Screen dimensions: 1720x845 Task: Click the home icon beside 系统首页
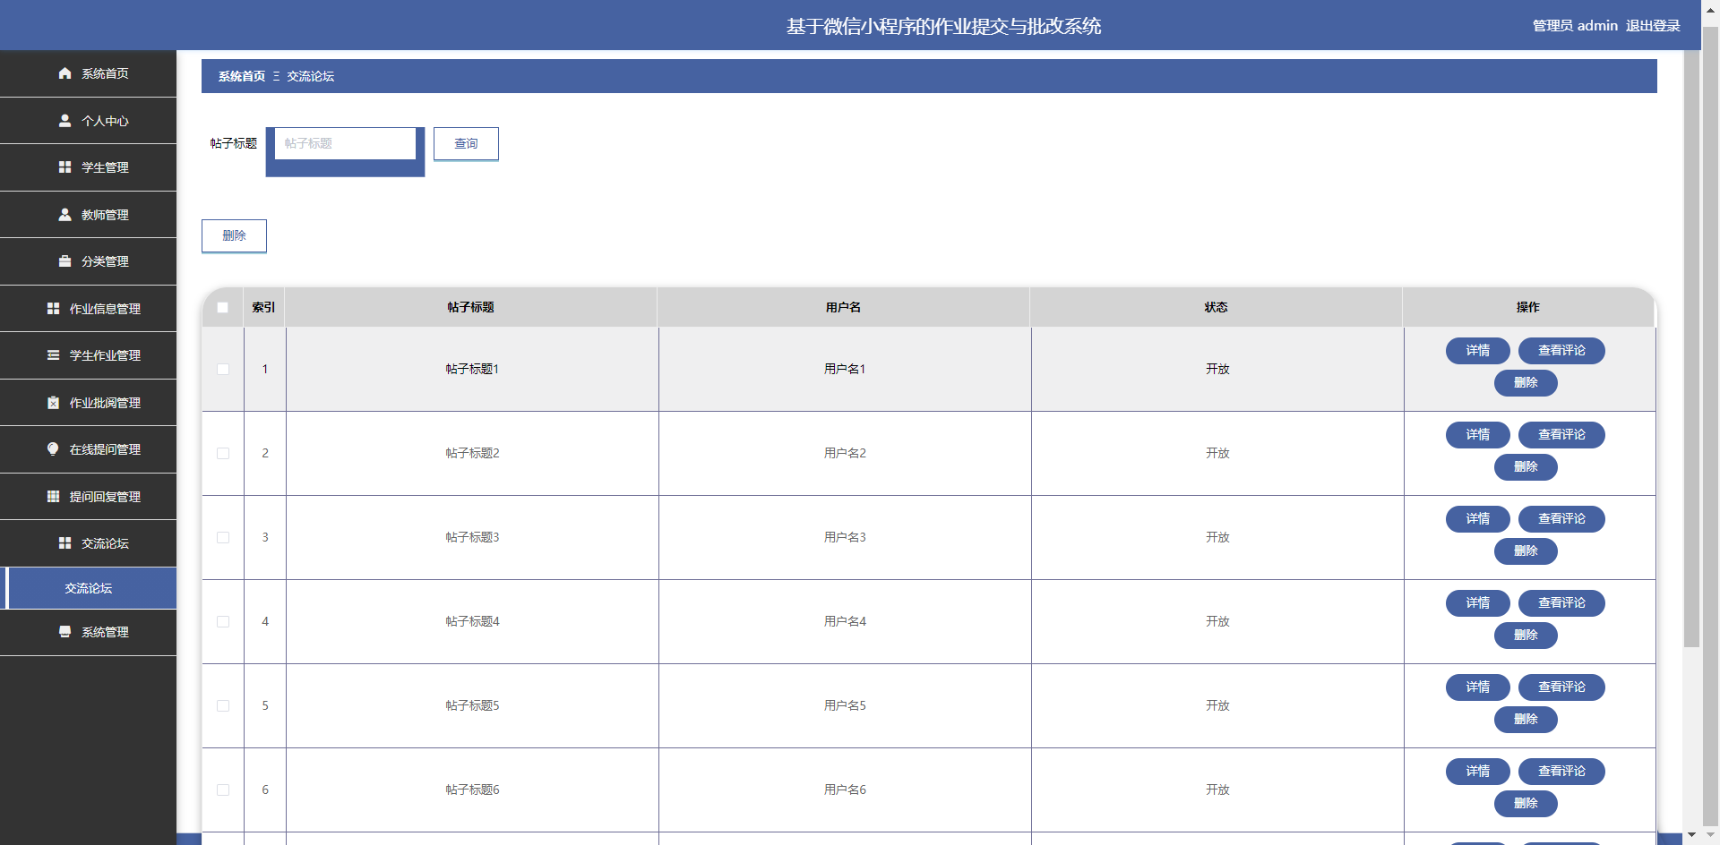[x=64, y=73]
